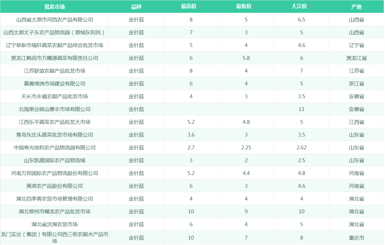Select 山西省太原市河西农产品有限公司 market name
Screen dimensions: 385x245
tap(55, 20)
